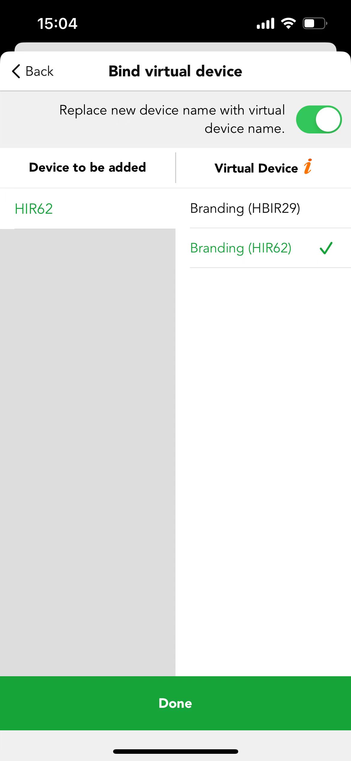
Task: Tap the Bind virtual device title
Action: (x=175, y=71)
